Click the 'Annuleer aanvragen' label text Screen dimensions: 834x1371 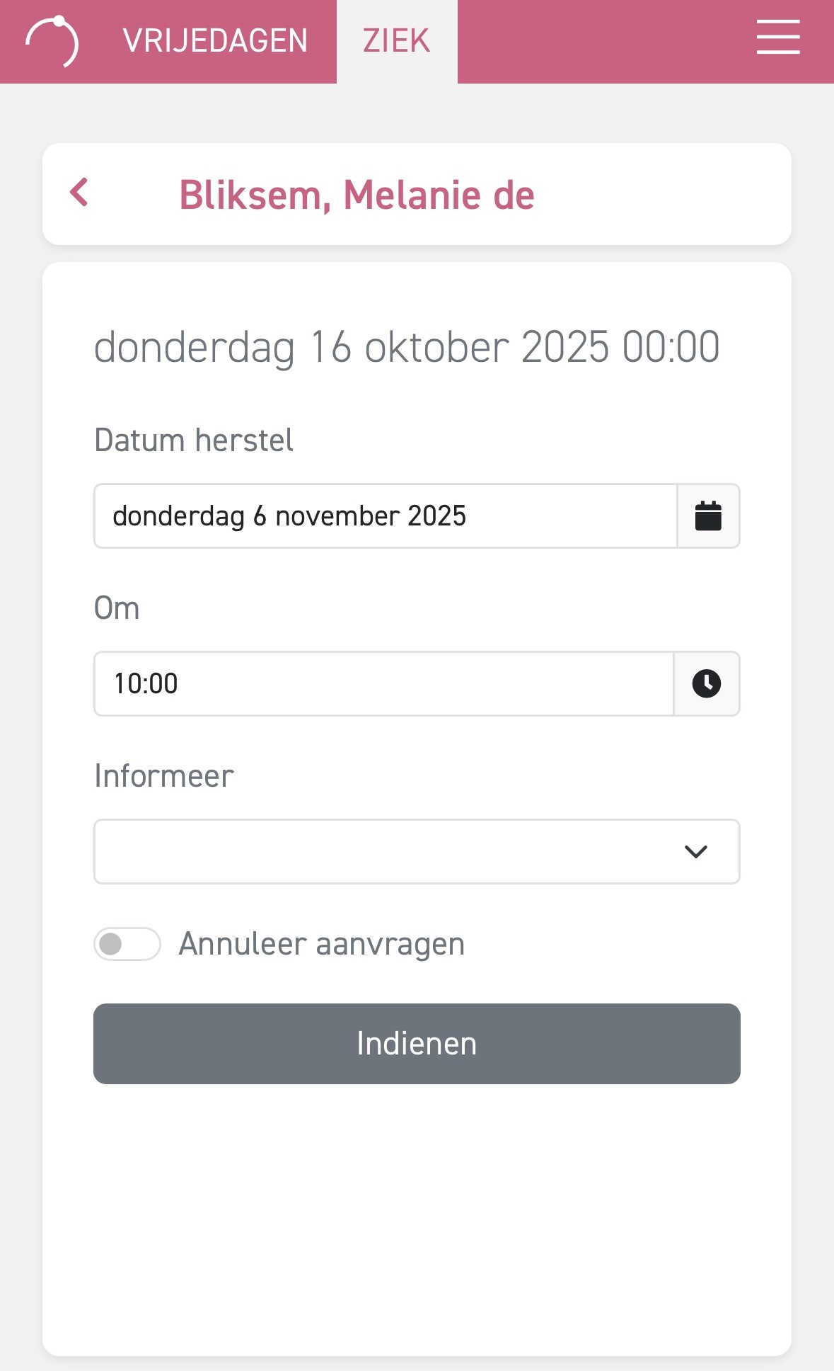pyautogui.click(x=322, y=944)
